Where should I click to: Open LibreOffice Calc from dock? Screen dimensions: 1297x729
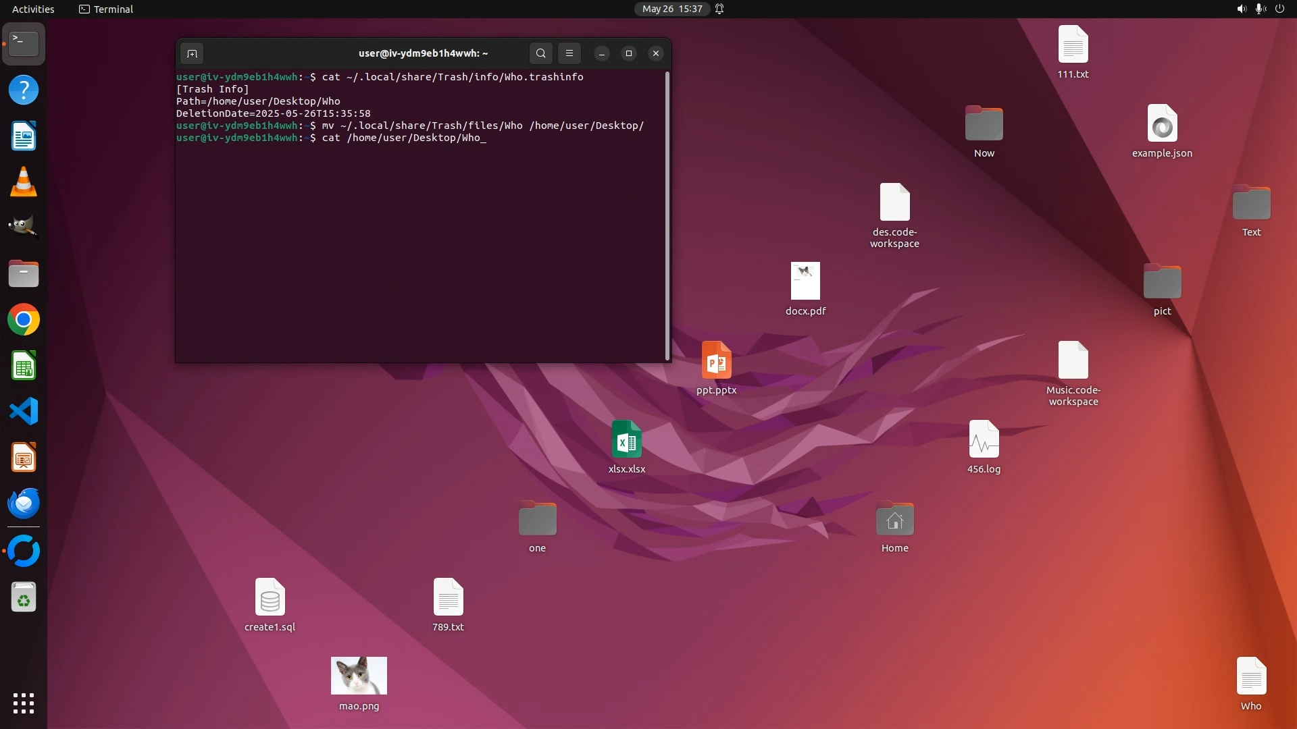point(24,366)
